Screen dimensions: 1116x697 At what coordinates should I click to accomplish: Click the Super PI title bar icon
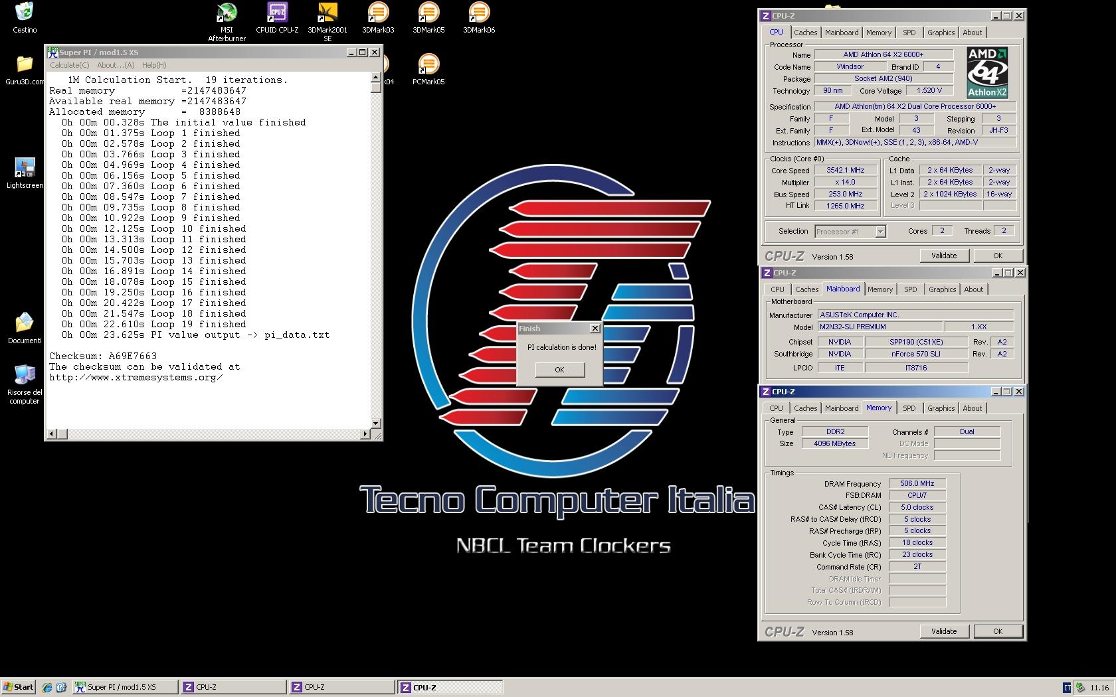pos(52,52)
